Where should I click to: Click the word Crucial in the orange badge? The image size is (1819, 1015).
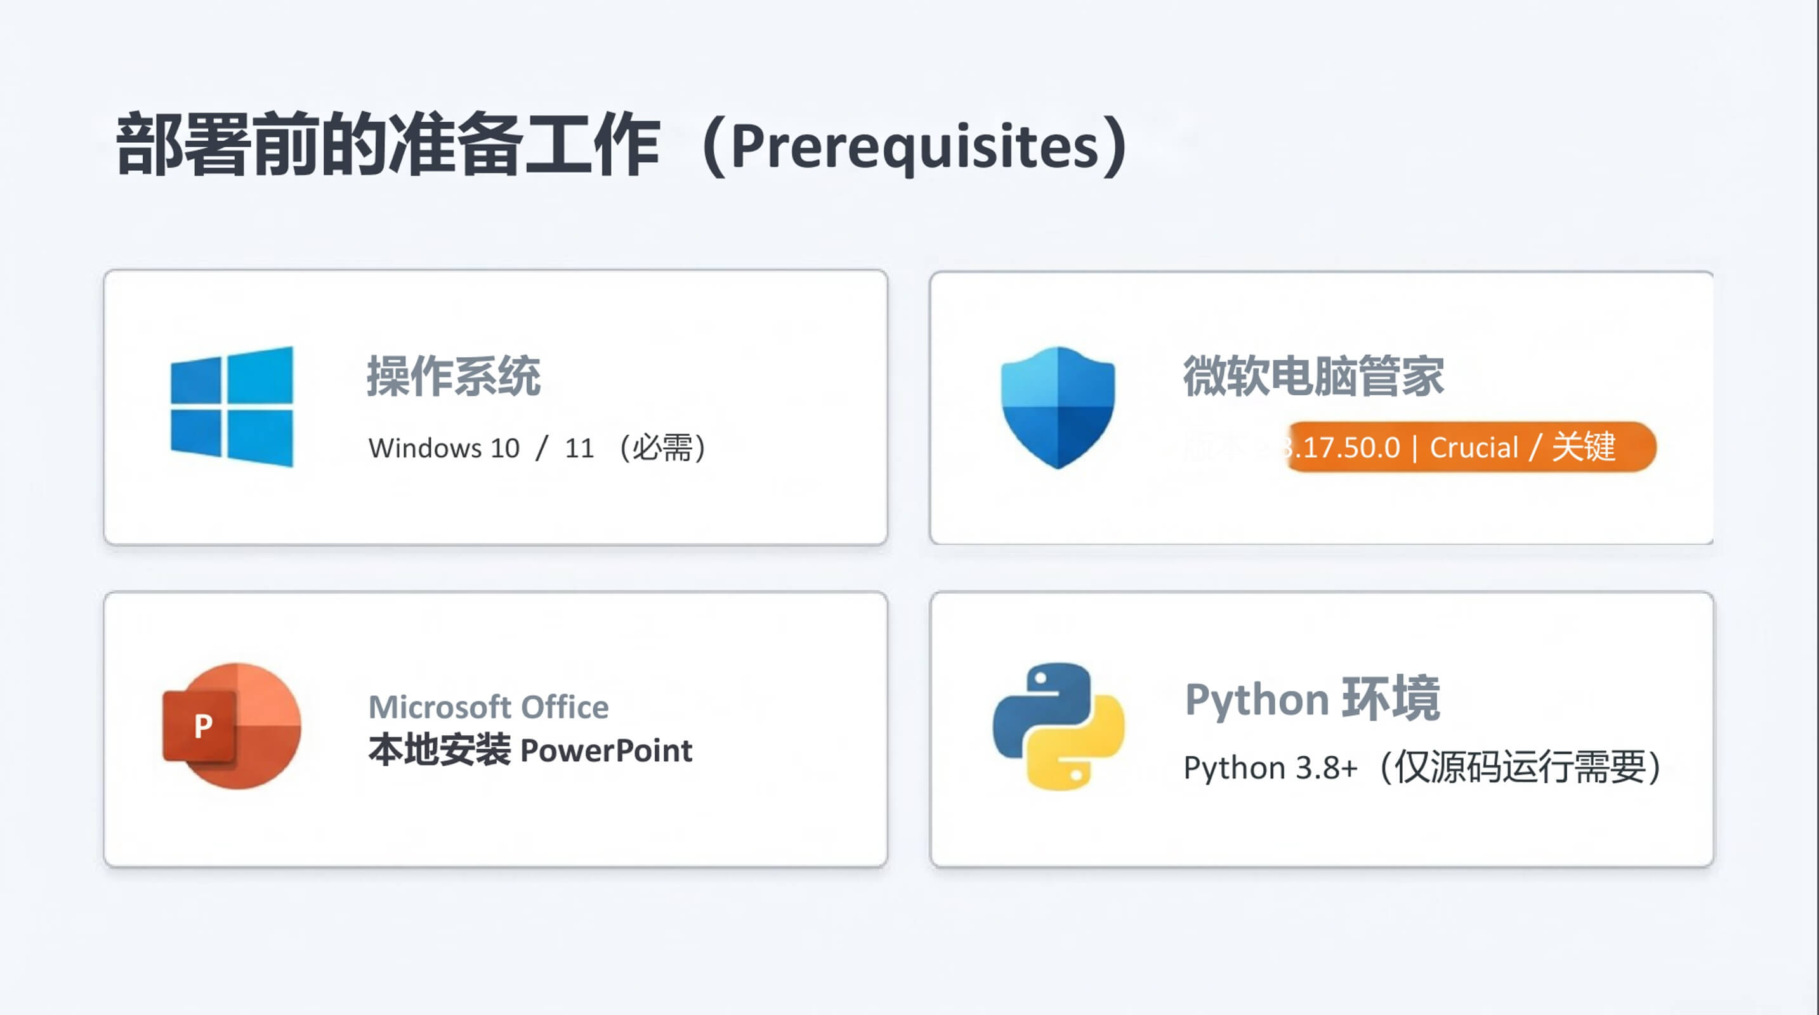pyautogui.click(x=1474, y=447)
